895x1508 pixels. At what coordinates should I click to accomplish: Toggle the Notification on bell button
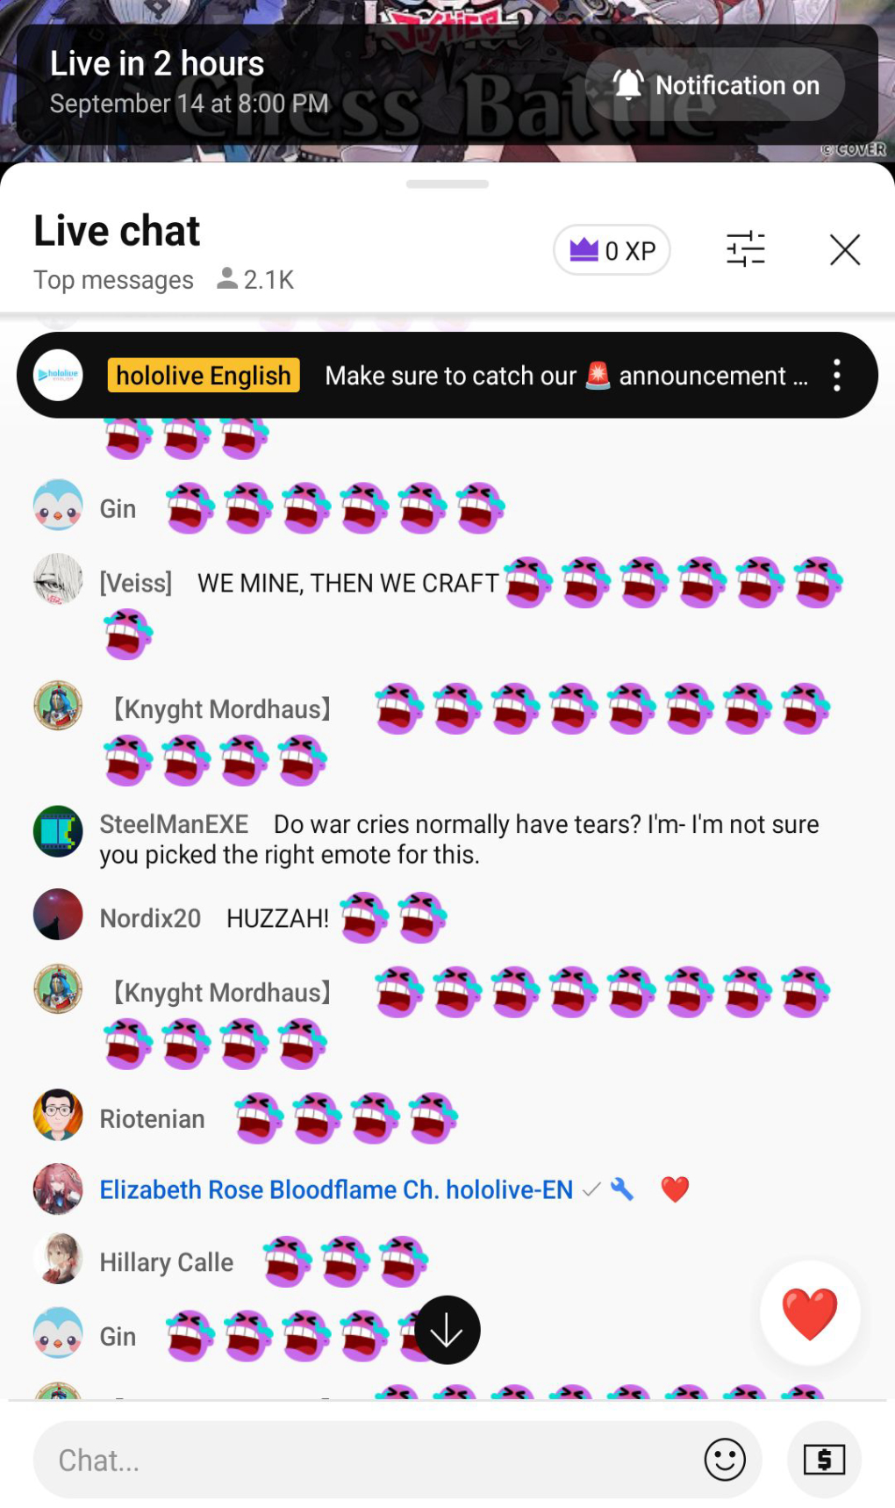[715, 85]
